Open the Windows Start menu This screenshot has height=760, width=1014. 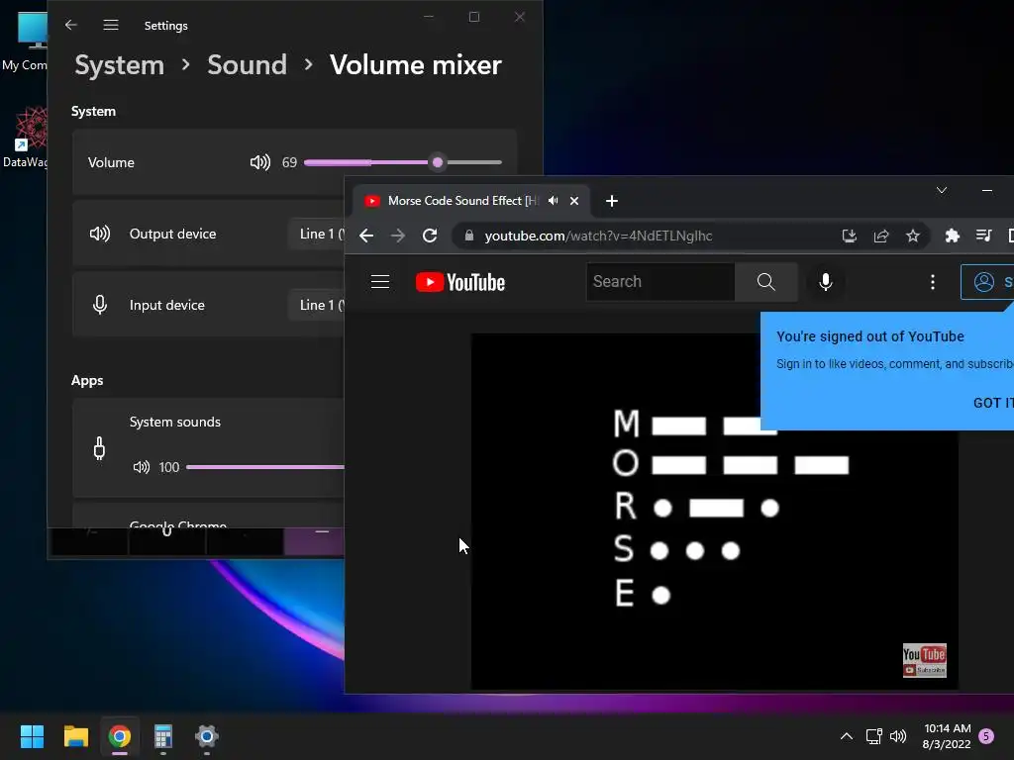pyautogui.click(x=33, y=736)
